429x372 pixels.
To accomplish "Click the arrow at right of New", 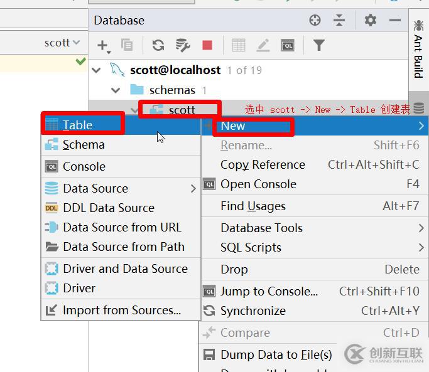I will point(421,125).
